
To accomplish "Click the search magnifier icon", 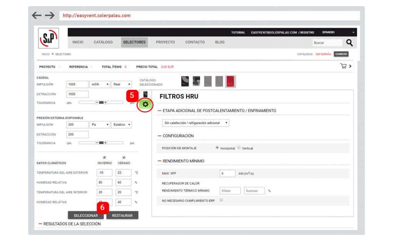I will click(x=349, y=43).
